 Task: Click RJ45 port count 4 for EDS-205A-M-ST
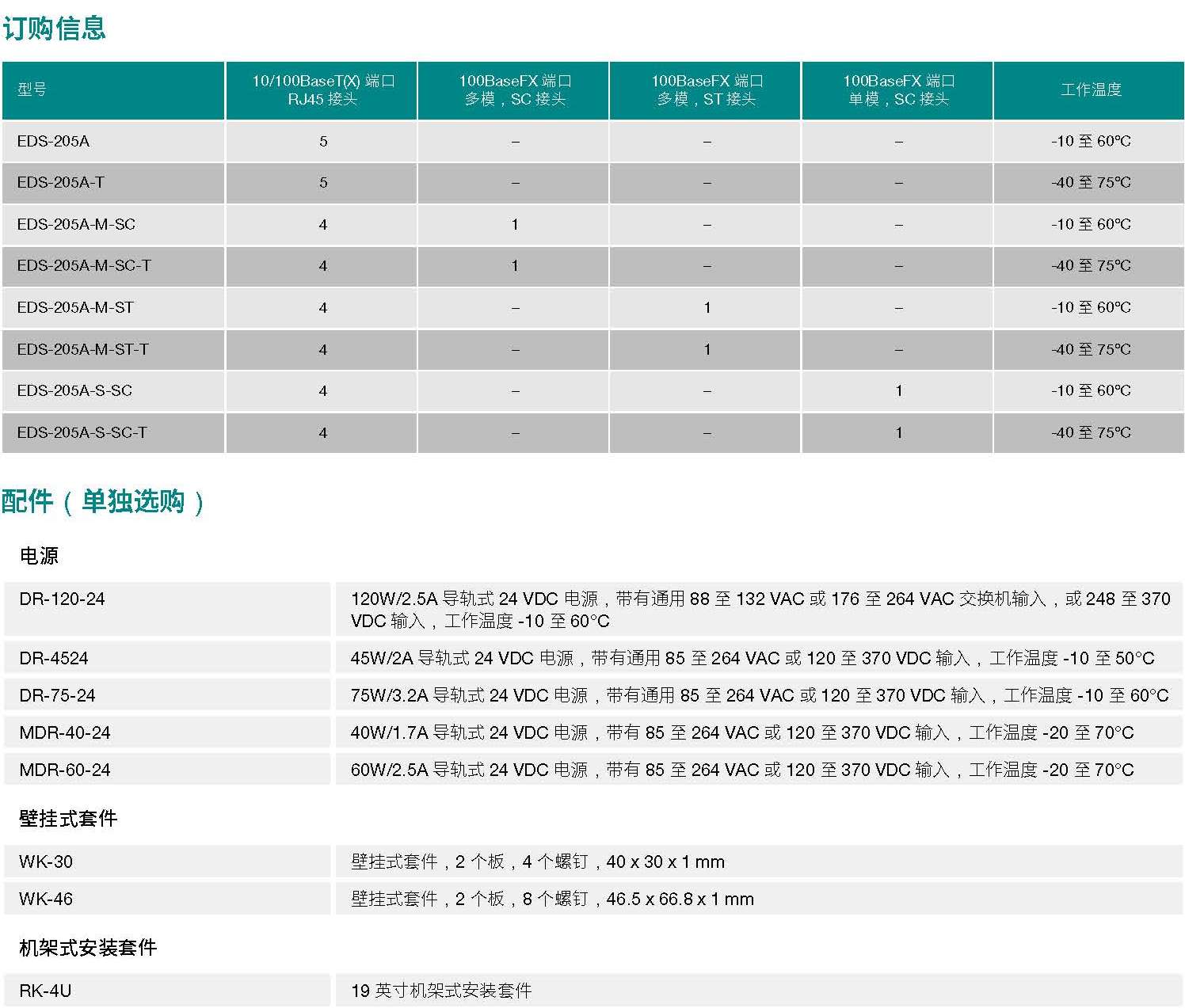(x=323, y=308)
